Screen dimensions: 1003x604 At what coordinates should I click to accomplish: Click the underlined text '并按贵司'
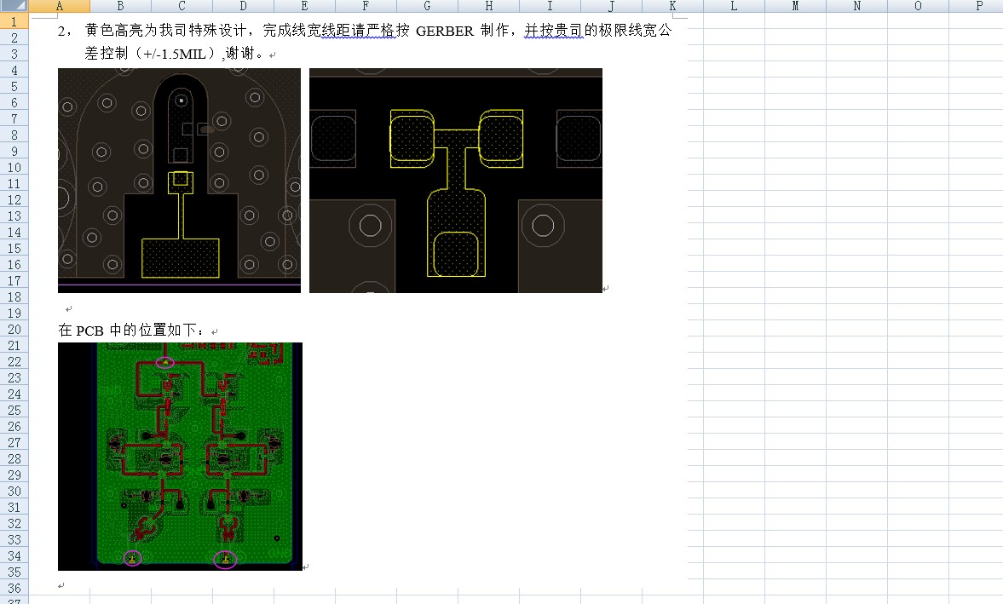(553, 31)
